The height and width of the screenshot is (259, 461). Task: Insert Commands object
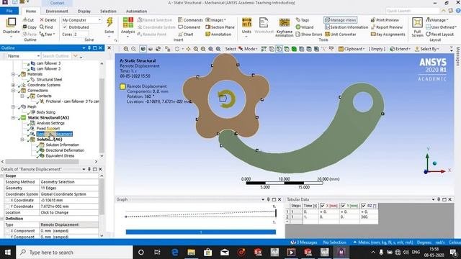[190, 20]
